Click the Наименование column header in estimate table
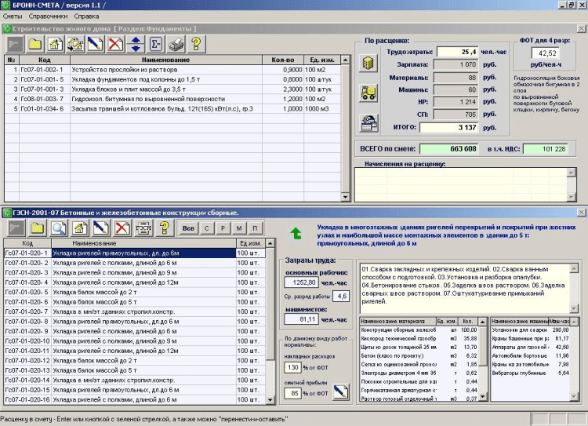Image resolution: width=588 pixels, height=426 pixels. [165, 60]
